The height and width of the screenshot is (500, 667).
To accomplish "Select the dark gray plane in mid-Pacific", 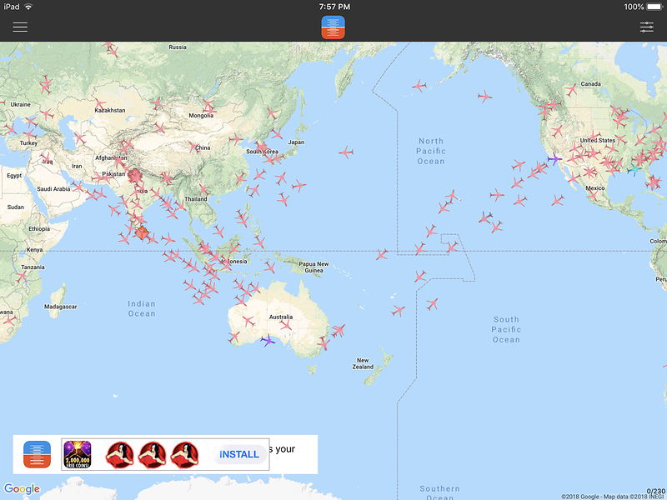I will click(x=485, y=218).
